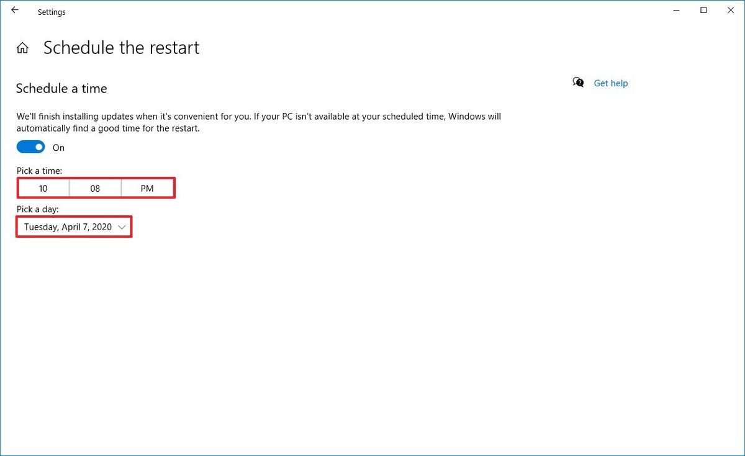Select the hour field showing 10
This screenshot has width=745, height=456.
coord(43,188)
